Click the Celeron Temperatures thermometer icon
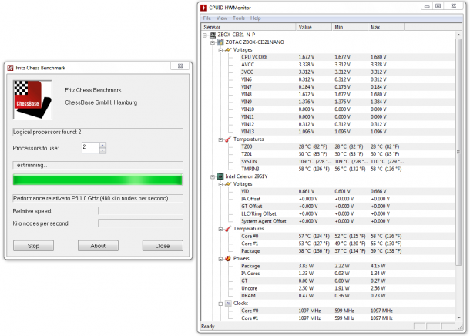The width and height of the screenshot is (470, 336). 228,229
